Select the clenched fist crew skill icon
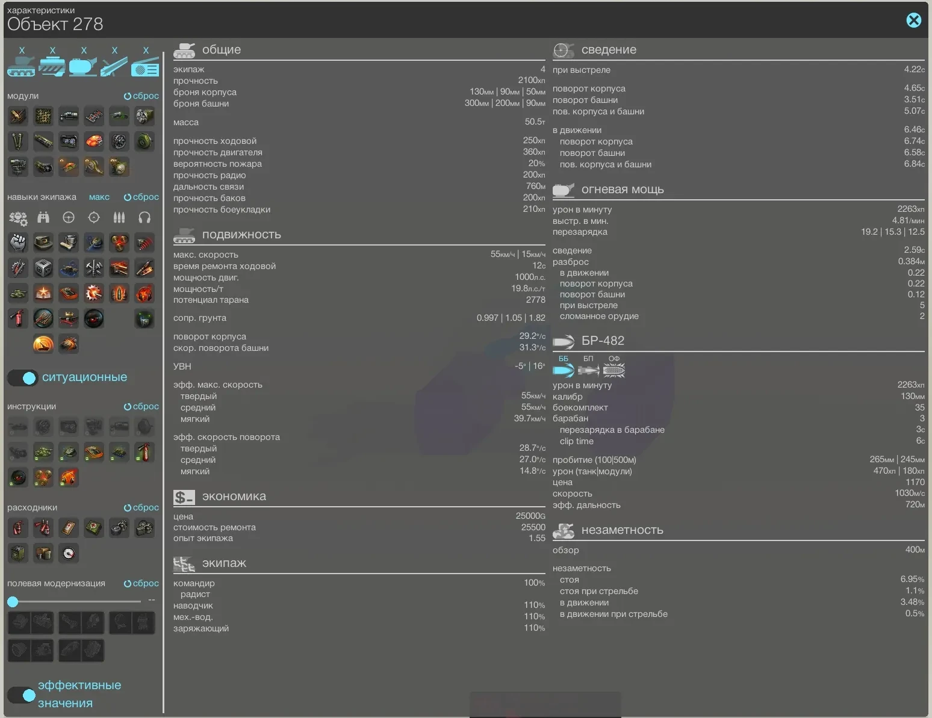932x718 pixels. (x=18, y=243)
